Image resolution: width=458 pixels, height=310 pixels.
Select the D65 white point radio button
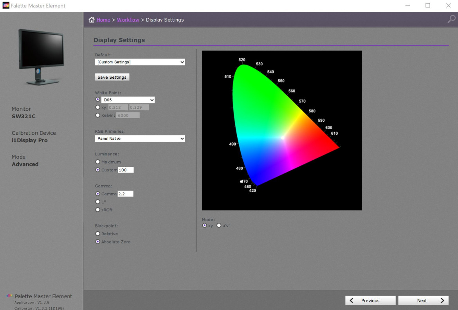pyautogui.click(x=98, y=99)
